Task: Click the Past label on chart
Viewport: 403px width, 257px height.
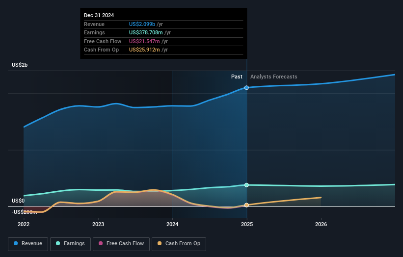Action: [x=237, y=77]
